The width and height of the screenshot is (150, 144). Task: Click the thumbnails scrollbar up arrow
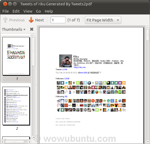[x=34, y=35]
